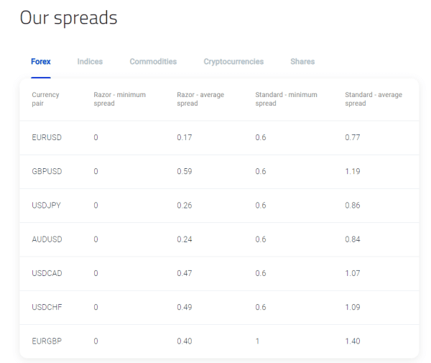Click 'Standard - minimum spread' column header

click(x=286, y=99)
